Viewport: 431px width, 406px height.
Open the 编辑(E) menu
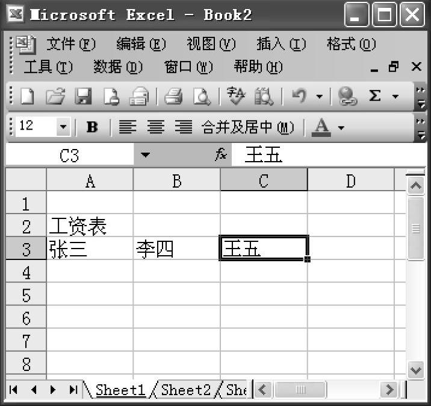point(141,44)
